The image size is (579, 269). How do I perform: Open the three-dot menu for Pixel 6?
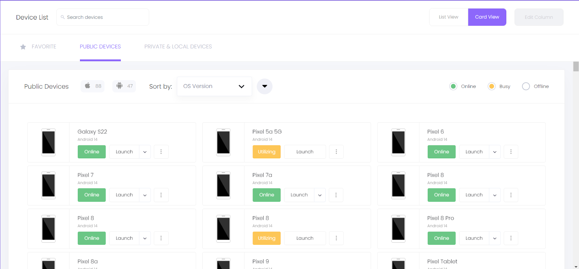(x=511, y=152)
